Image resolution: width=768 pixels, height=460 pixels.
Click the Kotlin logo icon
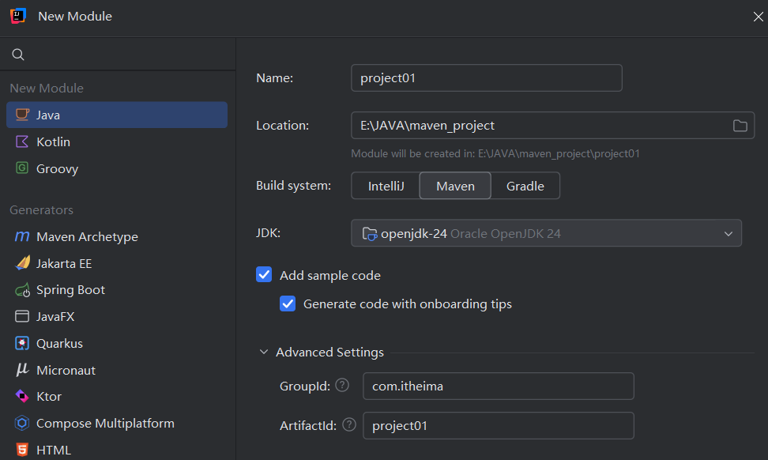[x=22, y=141]
